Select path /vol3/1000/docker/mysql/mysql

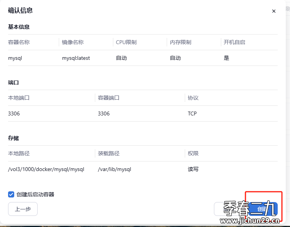[46, 169]
